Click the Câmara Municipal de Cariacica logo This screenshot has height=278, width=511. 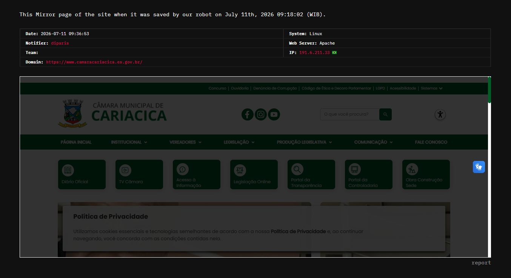(112, 114)
